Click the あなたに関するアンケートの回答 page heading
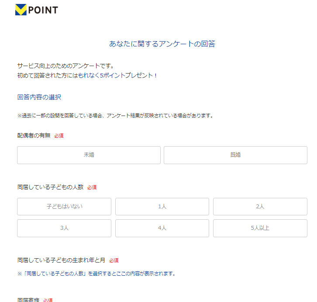The width and height of the screenshot is (317, 302). (162, 44)
